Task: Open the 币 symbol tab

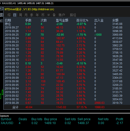Action: pyautogui.click(x=43, y=15)
